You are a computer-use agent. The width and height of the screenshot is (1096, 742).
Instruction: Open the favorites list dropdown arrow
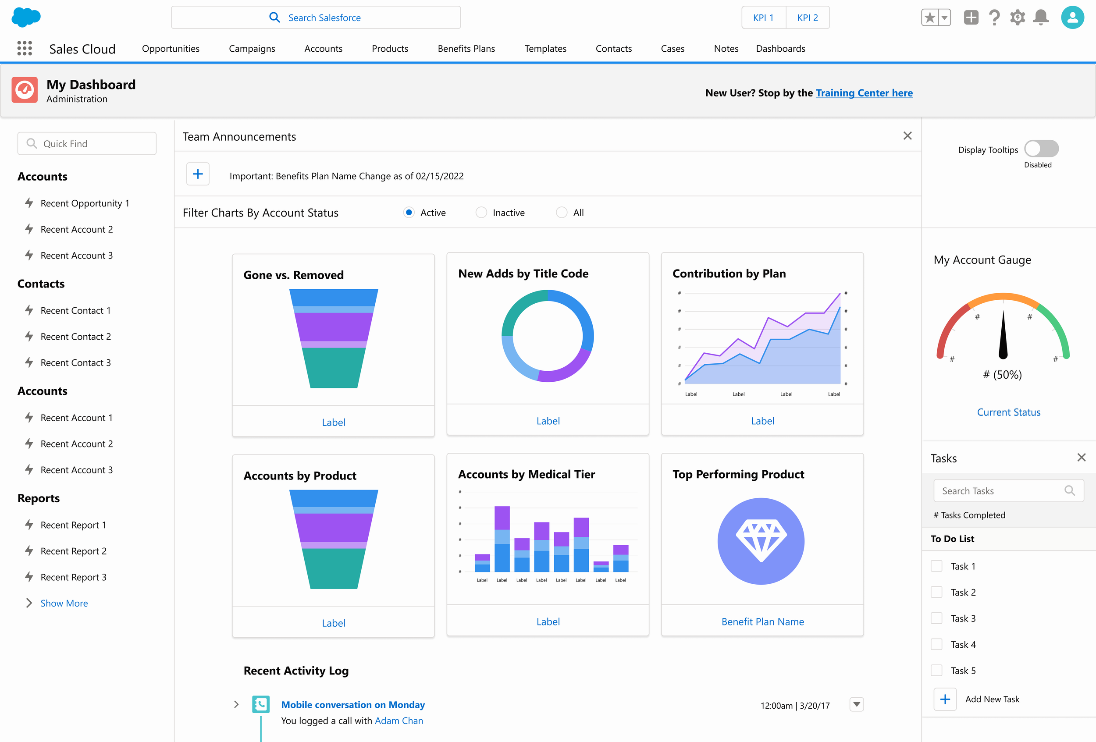[944, 18]
